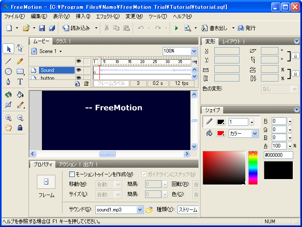Viewport: 302px width, 227px height.
Task: Select the Pencil tool
Action: (20, 61)
